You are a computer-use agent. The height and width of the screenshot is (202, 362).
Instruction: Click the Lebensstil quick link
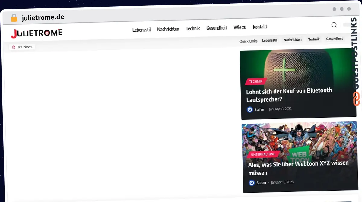point(269,40)
